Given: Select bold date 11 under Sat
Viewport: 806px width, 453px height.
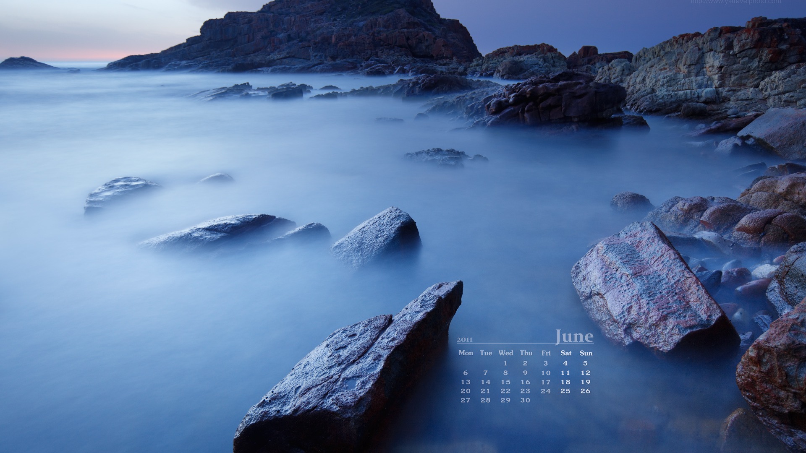Looking at the screenshot, I should [565, 373].
